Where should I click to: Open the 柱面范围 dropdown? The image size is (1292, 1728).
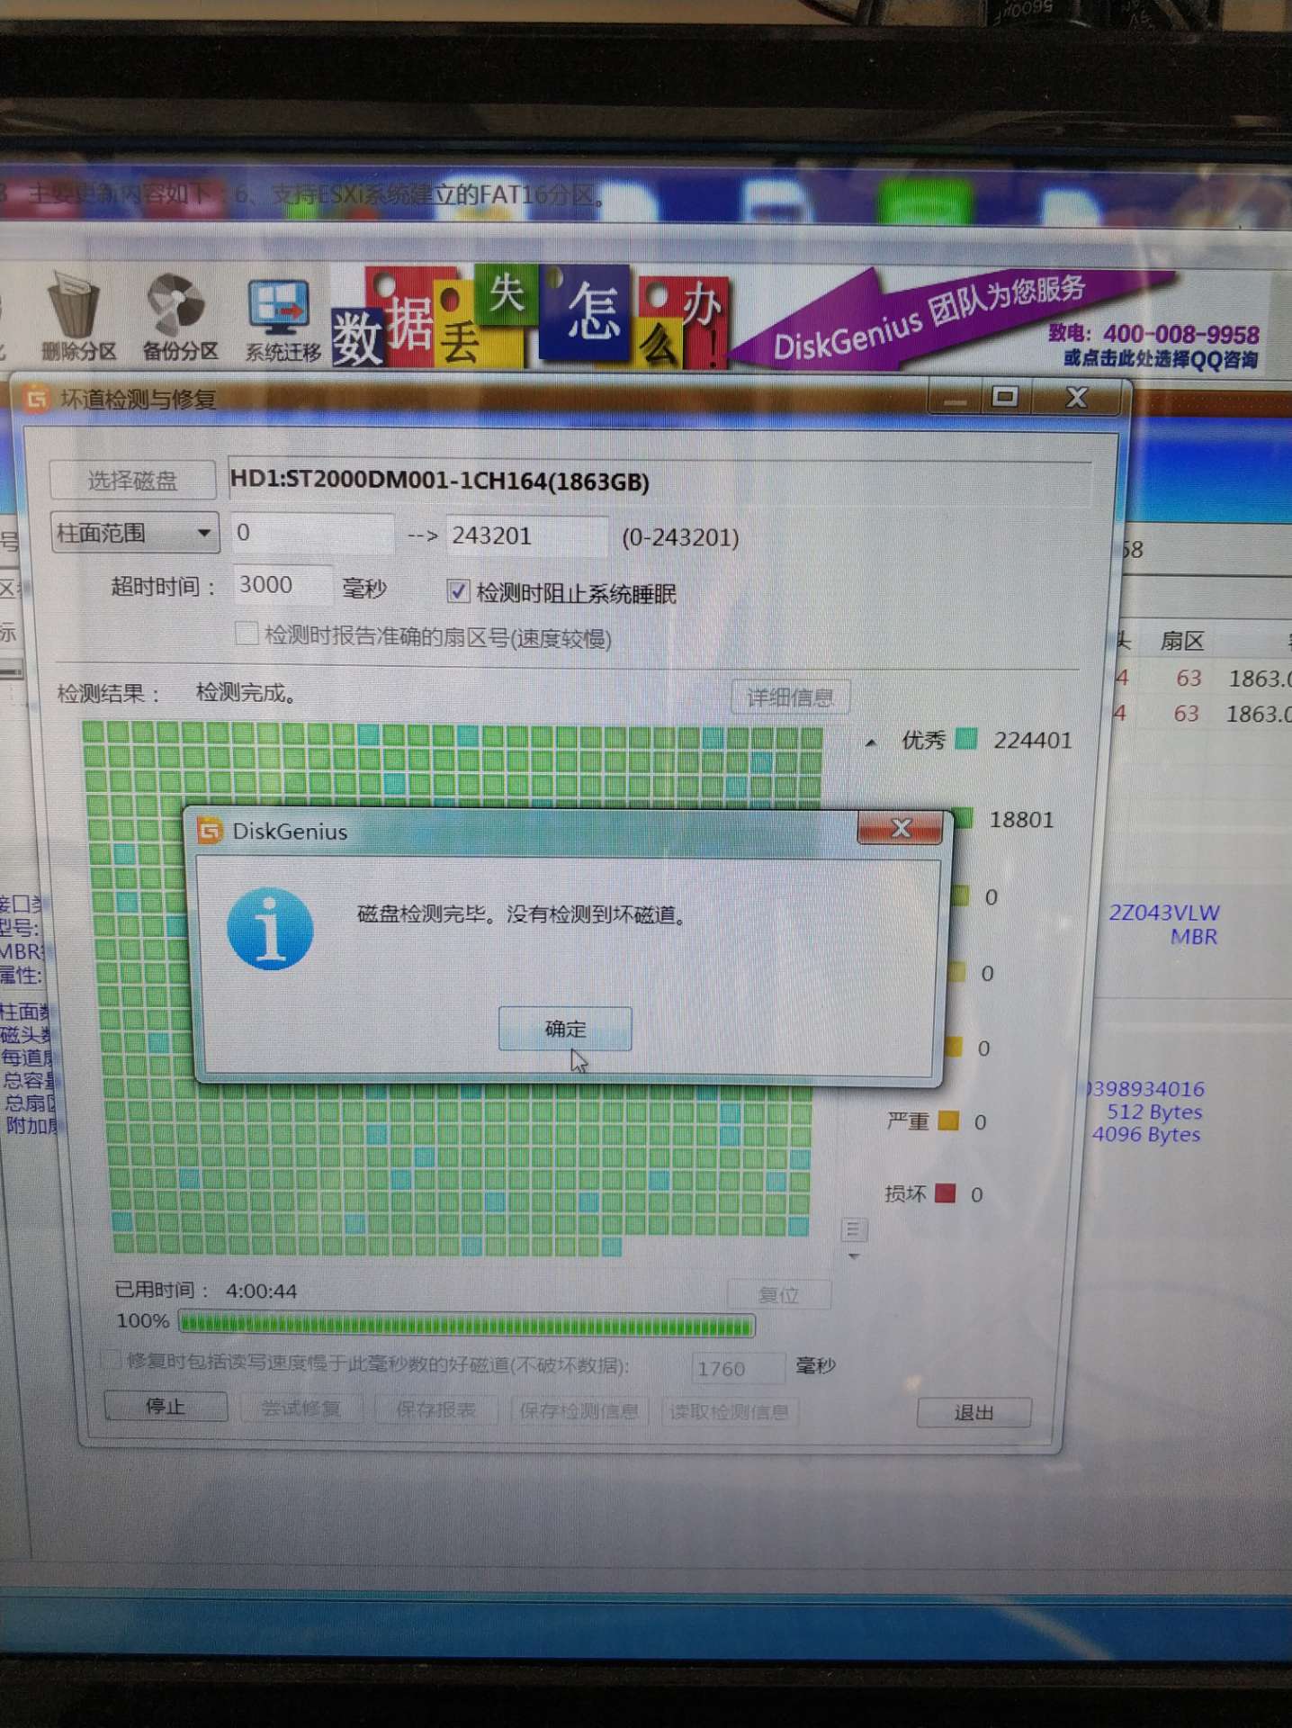click(x=135, y=533)
